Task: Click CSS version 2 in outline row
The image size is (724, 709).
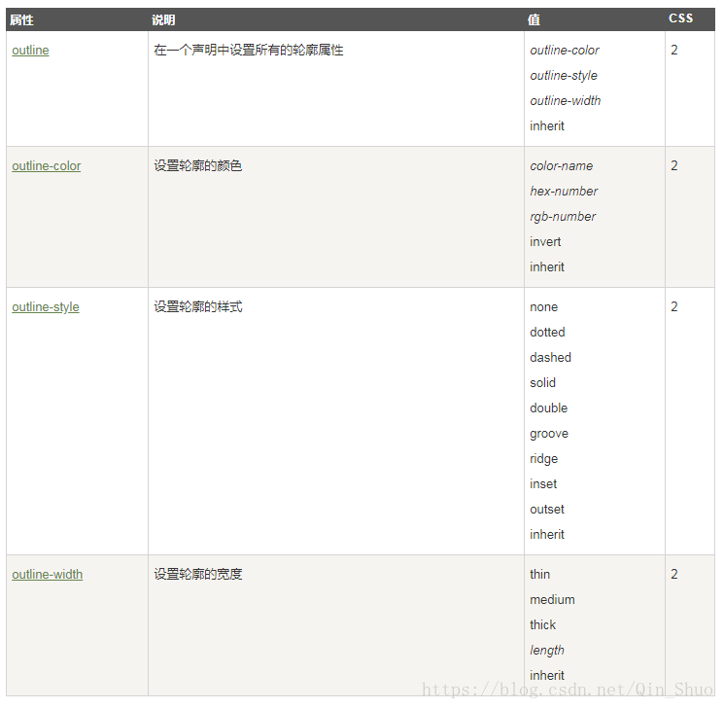Action: [674, 50]
